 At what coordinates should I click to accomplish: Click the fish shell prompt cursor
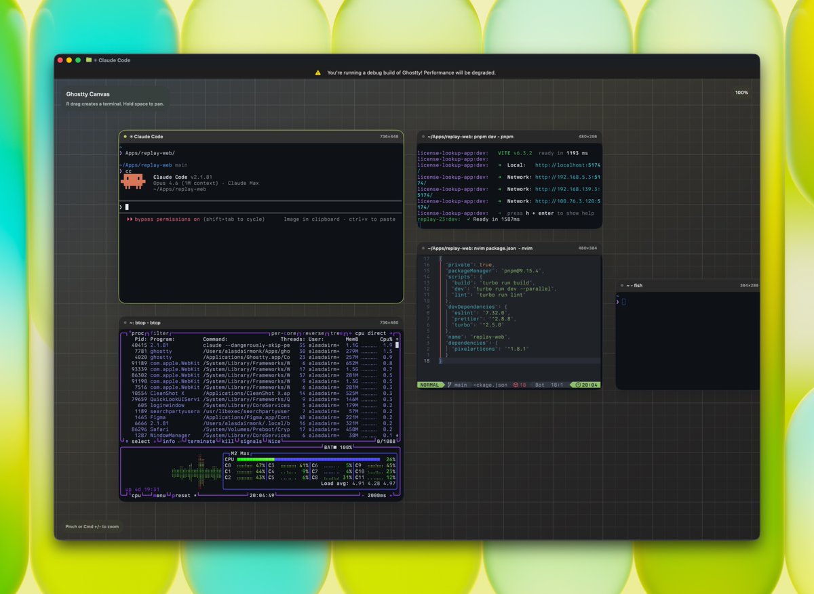623,301
